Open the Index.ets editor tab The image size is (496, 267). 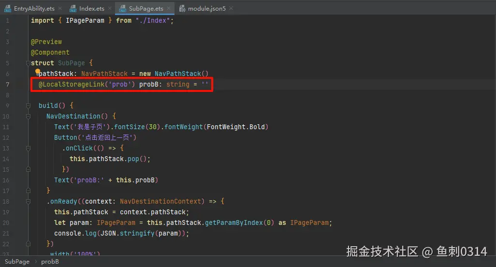pos(91,9)
